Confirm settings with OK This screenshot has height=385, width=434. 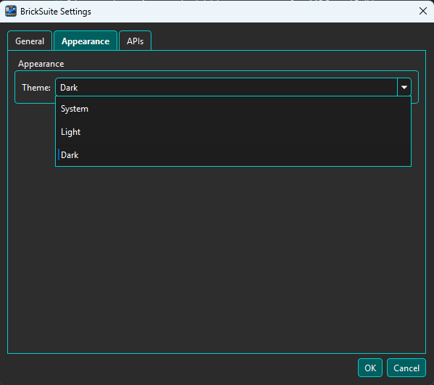370,368
